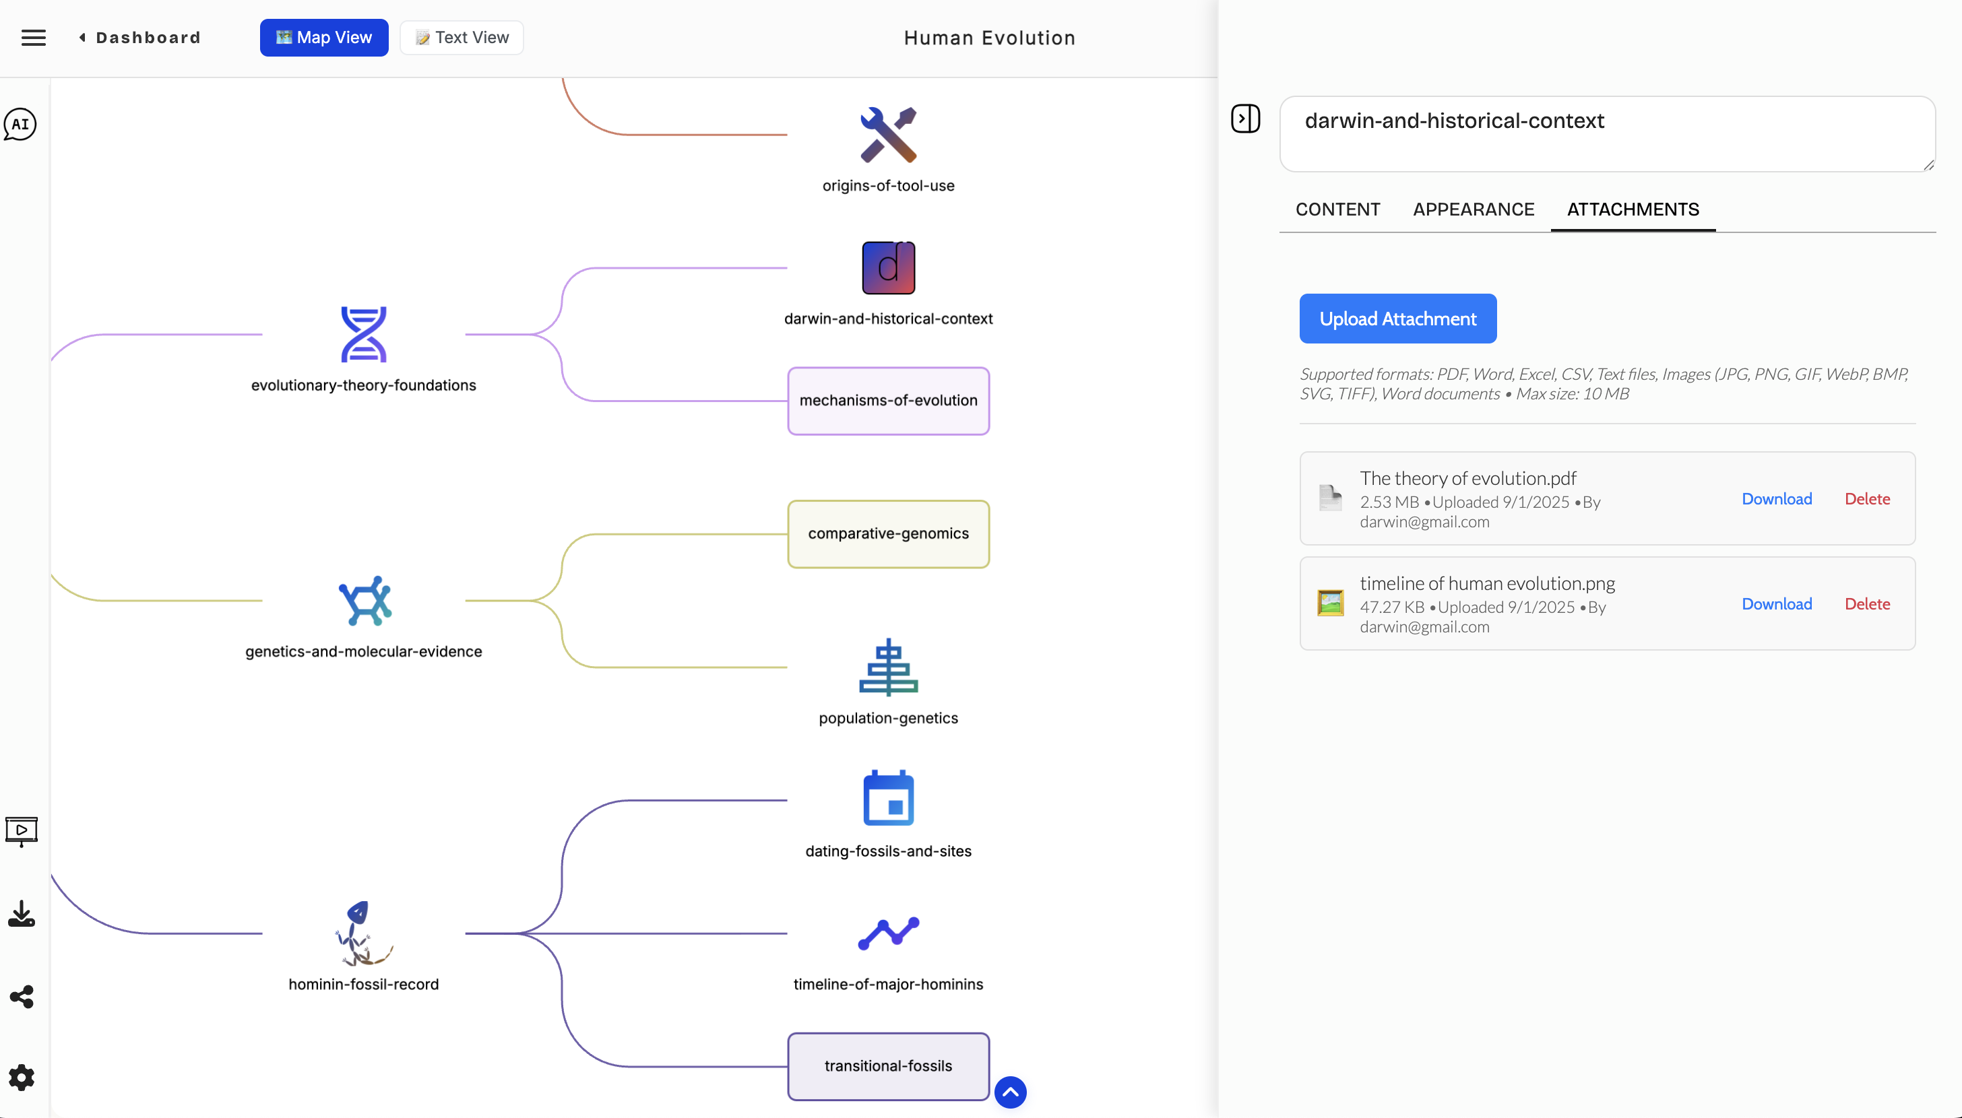Click the download/export sidebar icon
Viewport: 1962px width, 1118px height.
[x=22, y=915]
